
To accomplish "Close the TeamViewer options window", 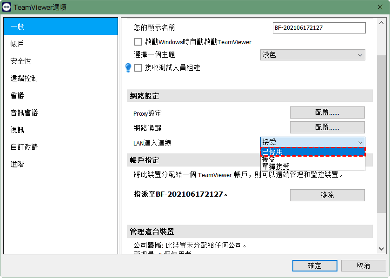I will (380, 7).
